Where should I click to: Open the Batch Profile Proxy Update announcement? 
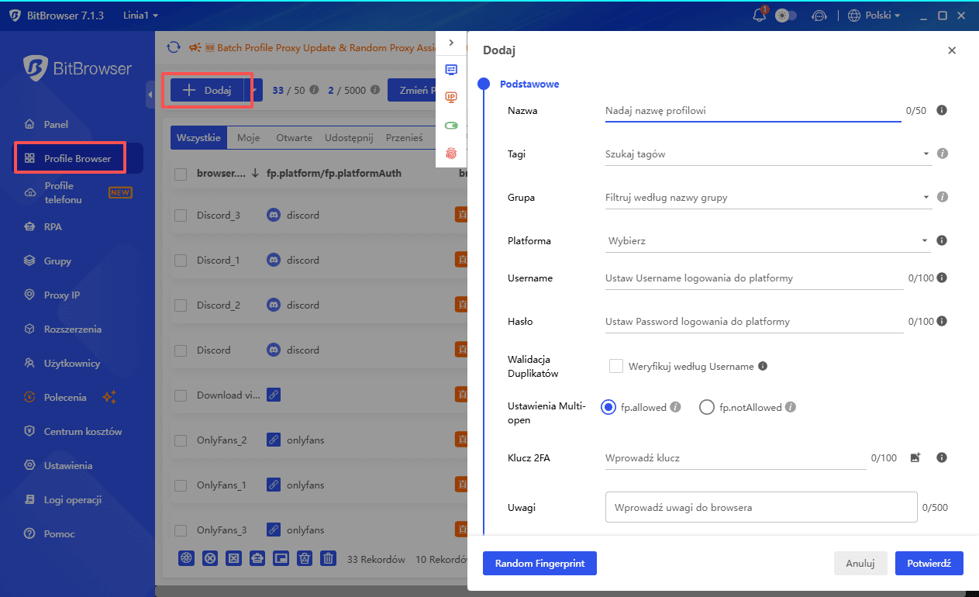point(326,47)
